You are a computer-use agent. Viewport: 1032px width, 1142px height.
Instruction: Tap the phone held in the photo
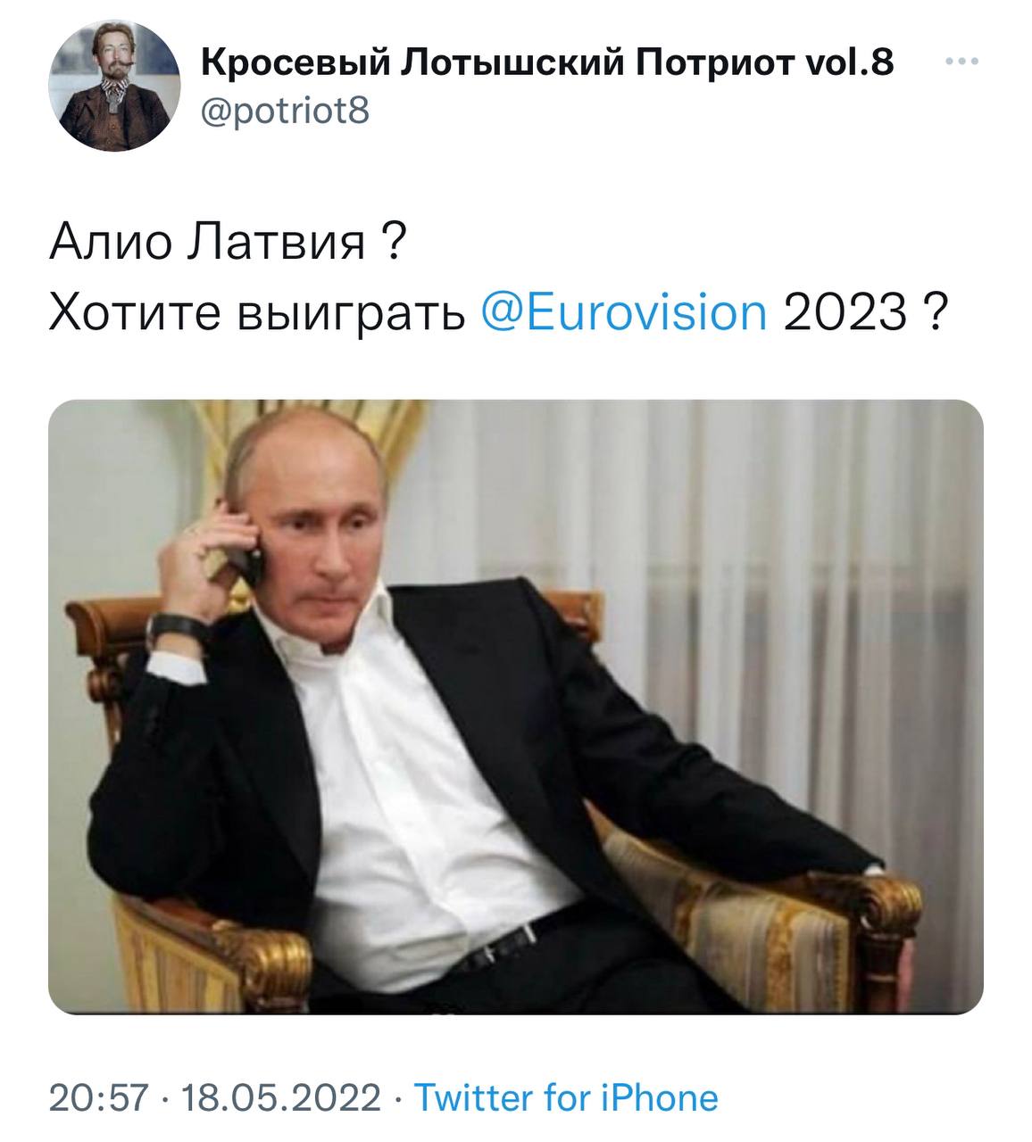(x=246, y=552)
